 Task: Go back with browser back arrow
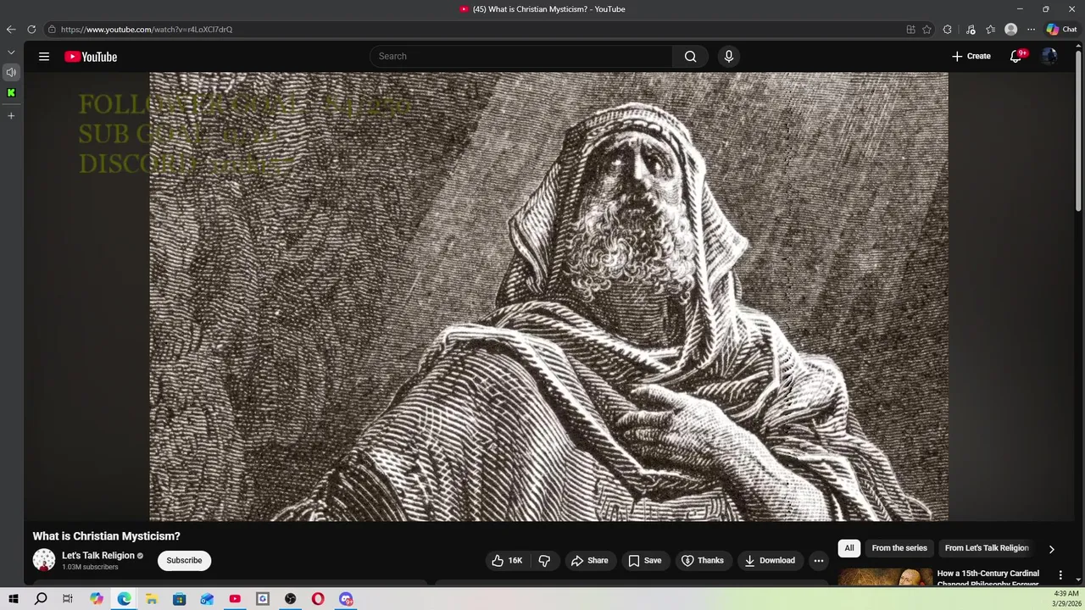[x=11, y=30]
